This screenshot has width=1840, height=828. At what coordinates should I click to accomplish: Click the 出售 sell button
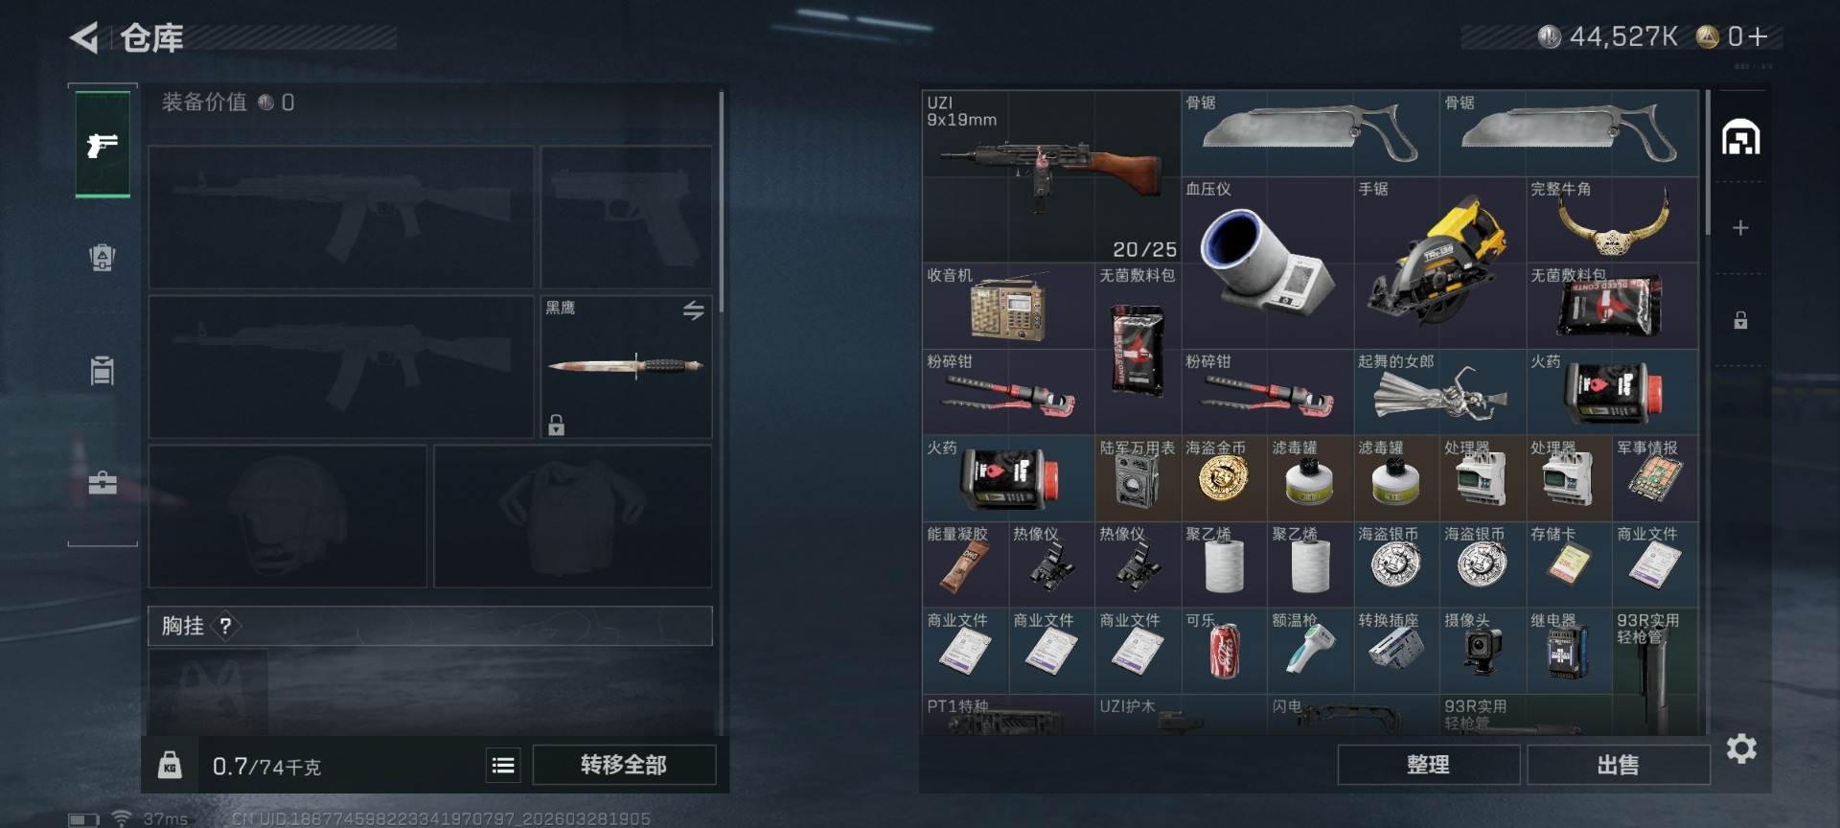click(x=1618, y=765)
